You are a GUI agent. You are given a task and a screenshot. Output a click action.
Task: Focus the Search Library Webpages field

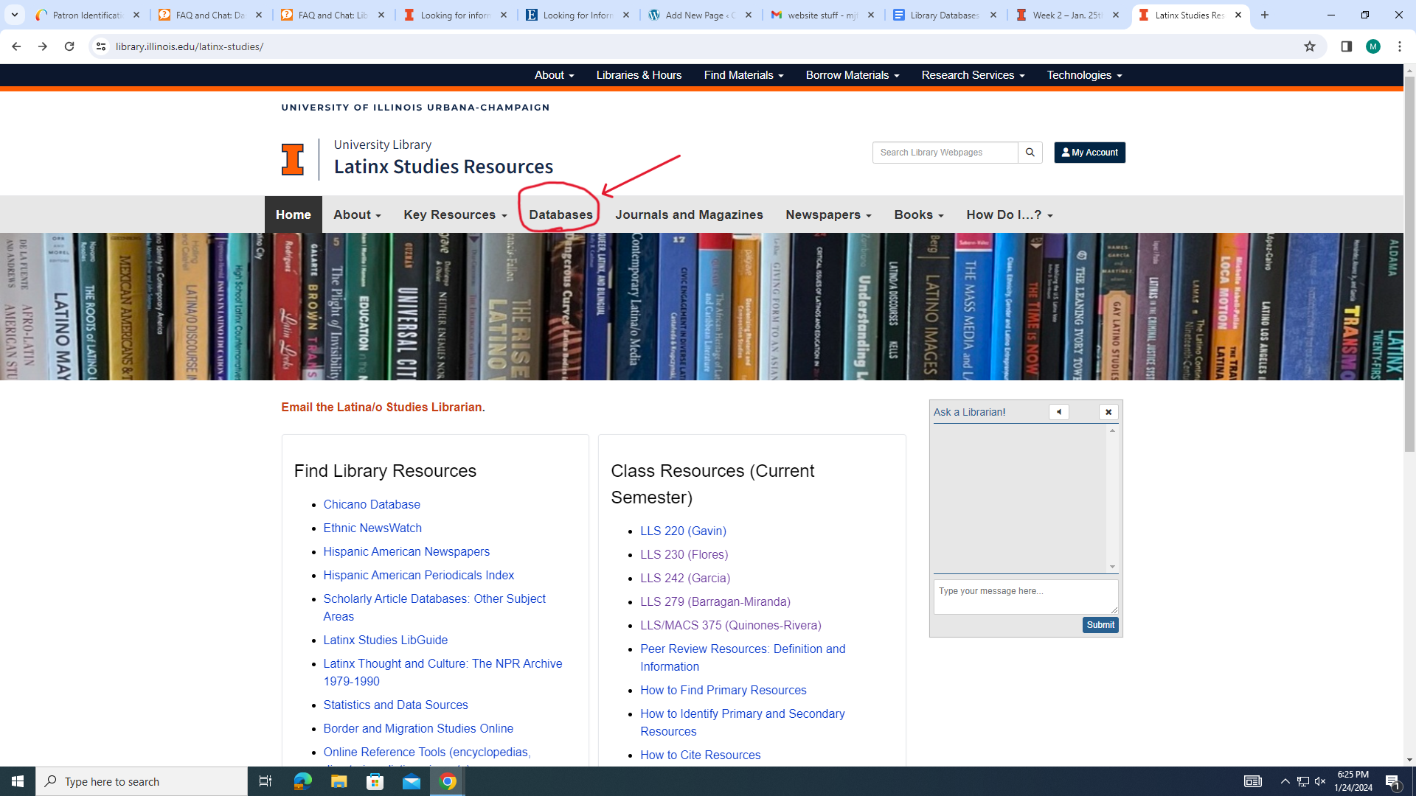[945, 153]
